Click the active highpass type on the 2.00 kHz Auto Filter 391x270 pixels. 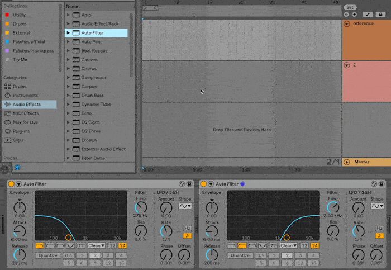click(x=242, y=246)
